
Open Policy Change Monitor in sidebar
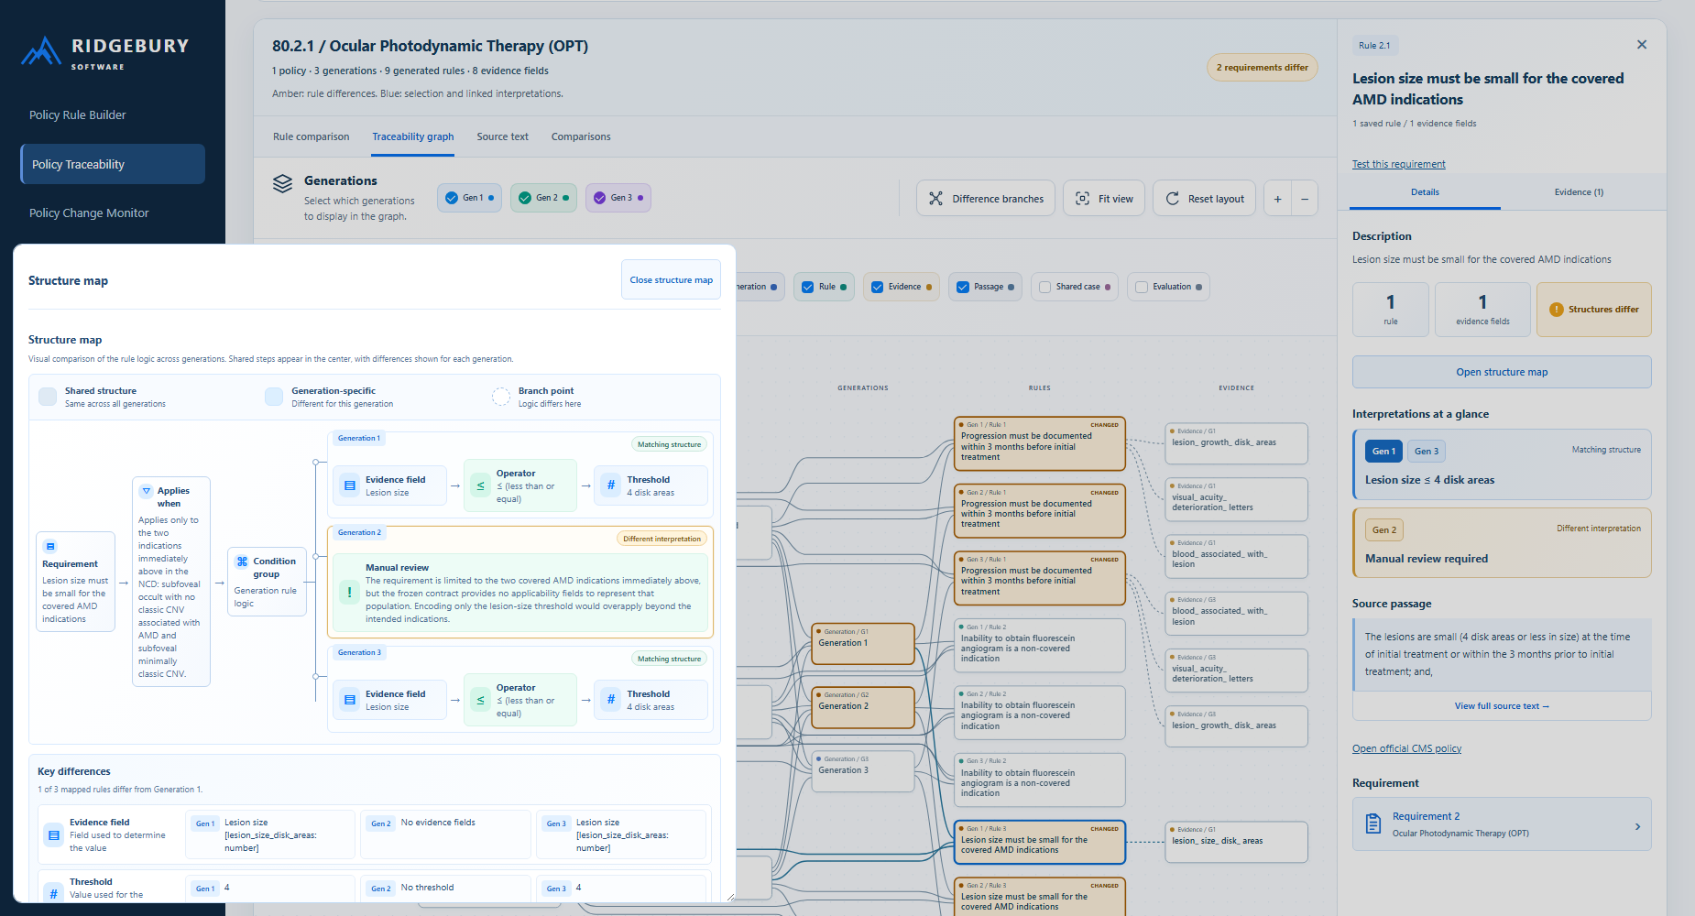pos(113,213)
